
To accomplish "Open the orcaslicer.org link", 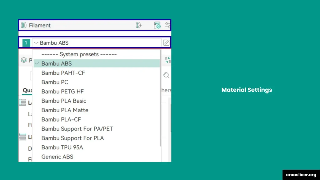I will point(301,175).
